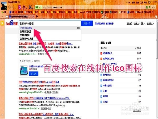Viewport: 158px width, 119px height.
Task: Expand the tools wrench dropdown arrow
Action: point(33,8)
